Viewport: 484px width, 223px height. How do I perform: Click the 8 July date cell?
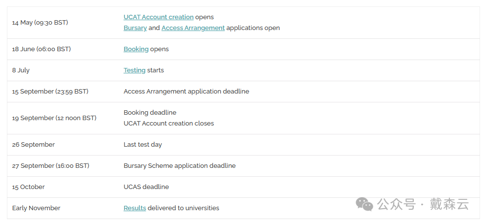pyautogui.click(x=21, y=70)
